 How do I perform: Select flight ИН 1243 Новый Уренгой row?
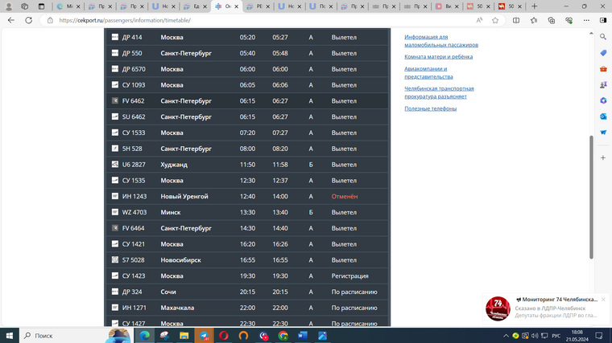point(247,196)
